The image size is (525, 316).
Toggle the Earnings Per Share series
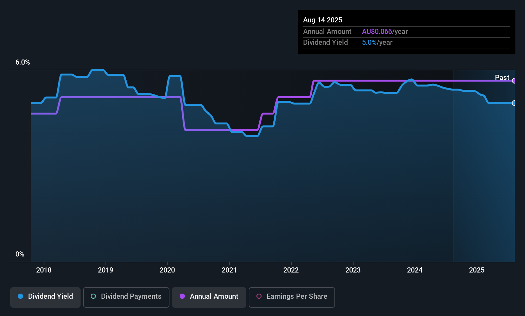[292, 297]
